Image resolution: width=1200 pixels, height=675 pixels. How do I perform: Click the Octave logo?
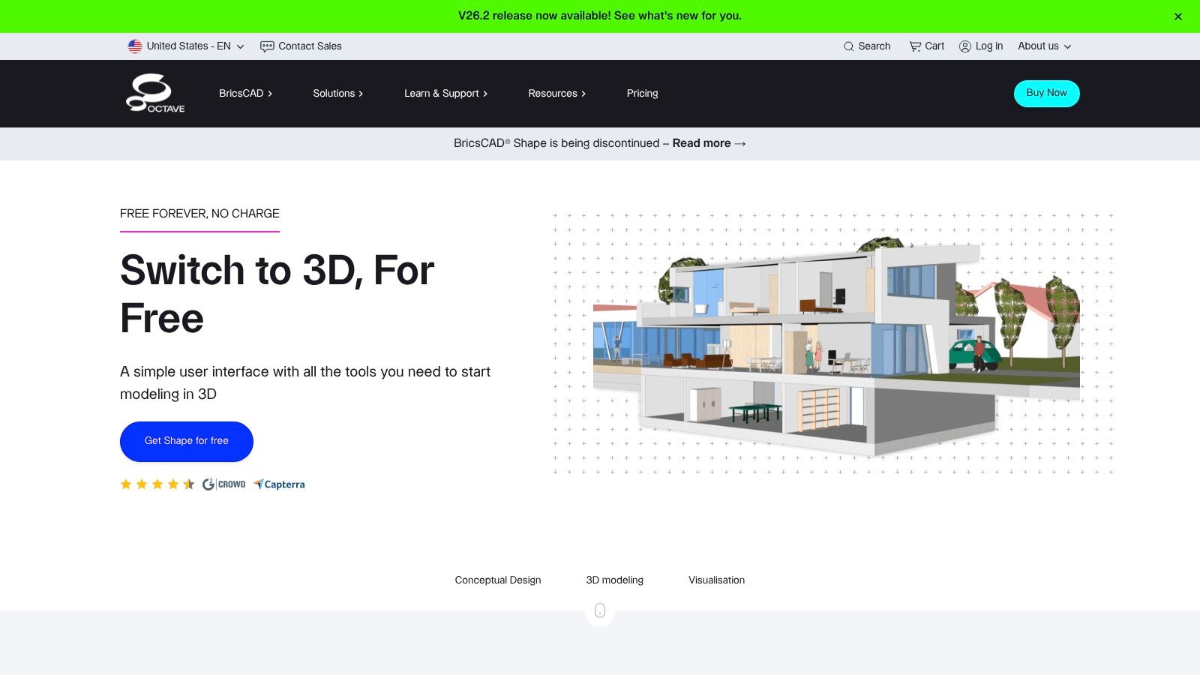pos(155,93)
